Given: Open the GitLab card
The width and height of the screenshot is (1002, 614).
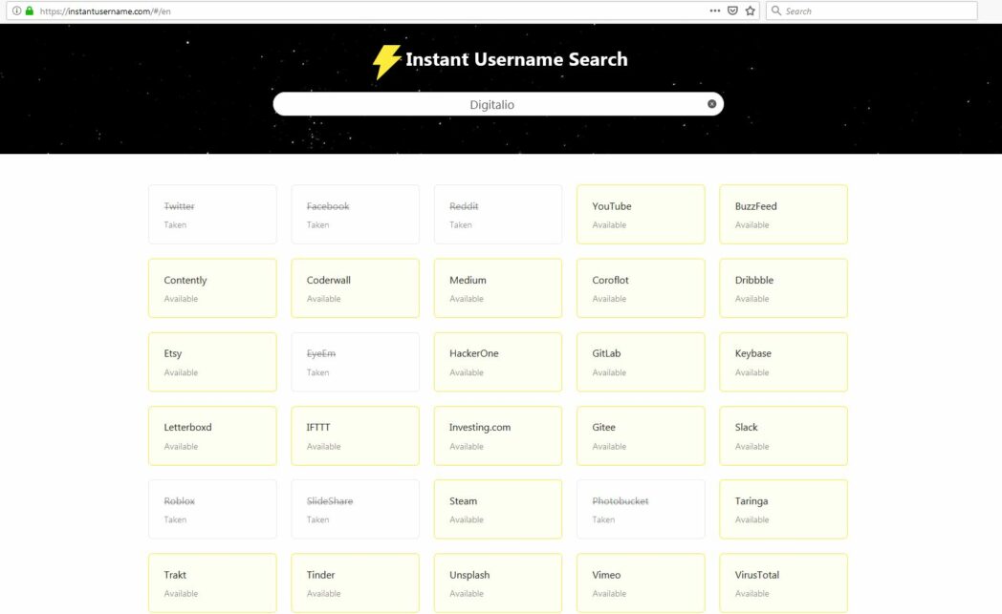Looking at the screenshot, I should click(x=641, y=362).
